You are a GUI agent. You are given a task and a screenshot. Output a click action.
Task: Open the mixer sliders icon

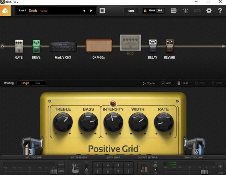[185, 11]
